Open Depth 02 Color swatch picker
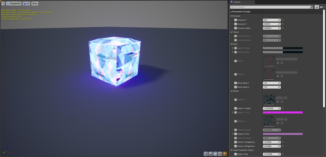 [x=283, y=52]
